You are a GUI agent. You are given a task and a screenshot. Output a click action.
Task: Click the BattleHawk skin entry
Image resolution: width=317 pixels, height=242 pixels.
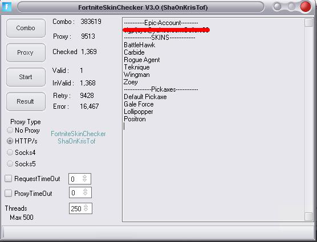tap(140, 45)
